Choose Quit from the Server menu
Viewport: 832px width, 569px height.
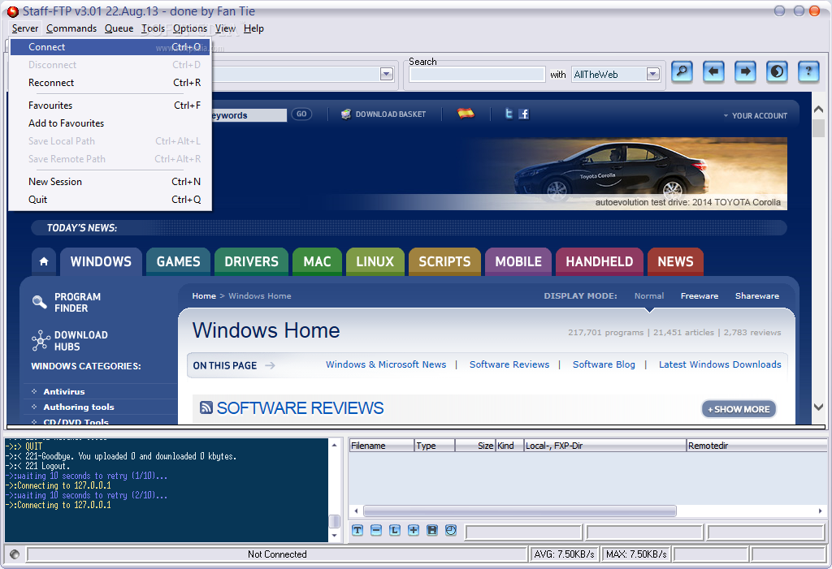tap(110, 200)
